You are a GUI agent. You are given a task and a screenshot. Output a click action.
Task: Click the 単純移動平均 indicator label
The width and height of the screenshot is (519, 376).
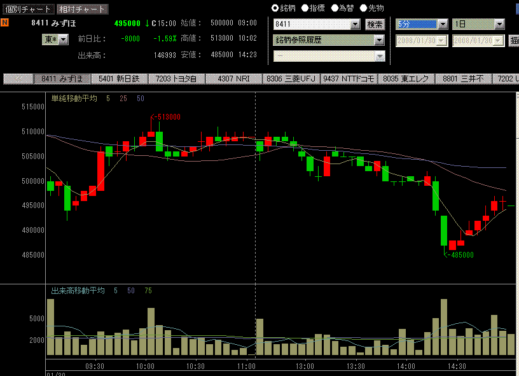click(74, 99)
